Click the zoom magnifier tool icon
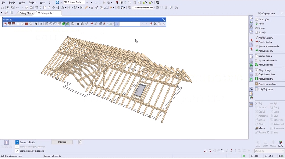This screenshot has height=159, width=285. (49, 7)
